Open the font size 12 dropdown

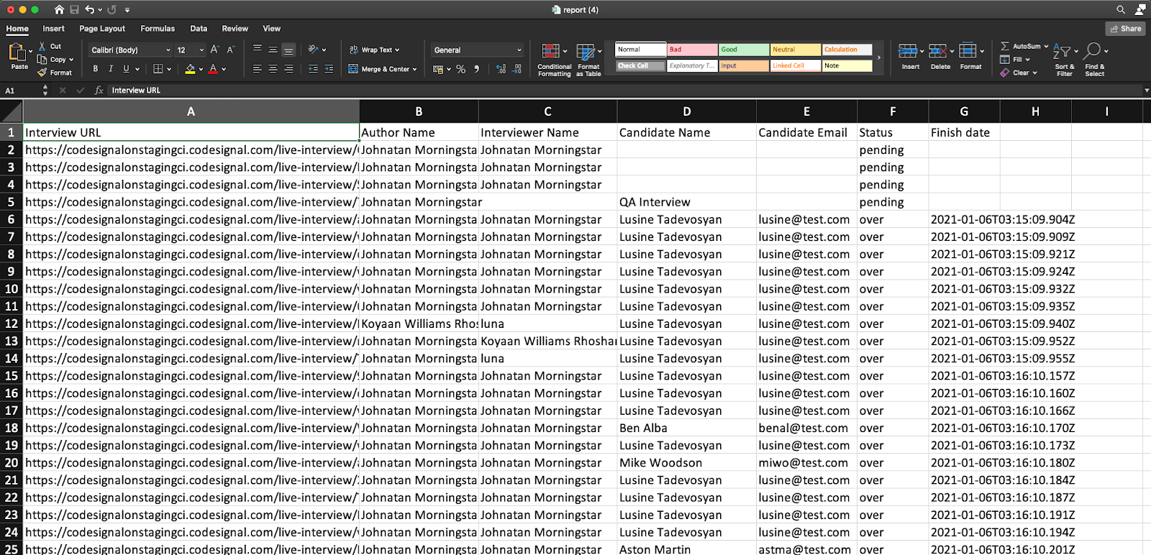[x=191, y=50]
